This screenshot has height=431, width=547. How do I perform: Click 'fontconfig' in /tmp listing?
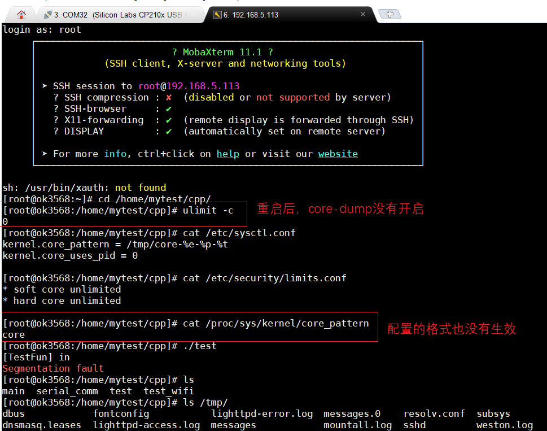(x=121, y=413)
